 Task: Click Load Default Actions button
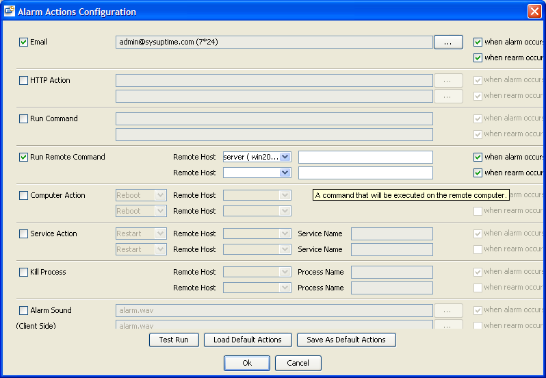pos(248,340)
